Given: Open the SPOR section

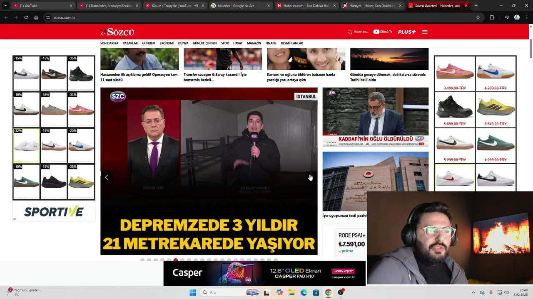Looking at the screenshot, I should 225,43.
